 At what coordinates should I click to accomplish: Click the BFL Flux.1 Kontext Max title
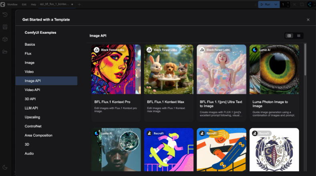(x=166, y=102)
